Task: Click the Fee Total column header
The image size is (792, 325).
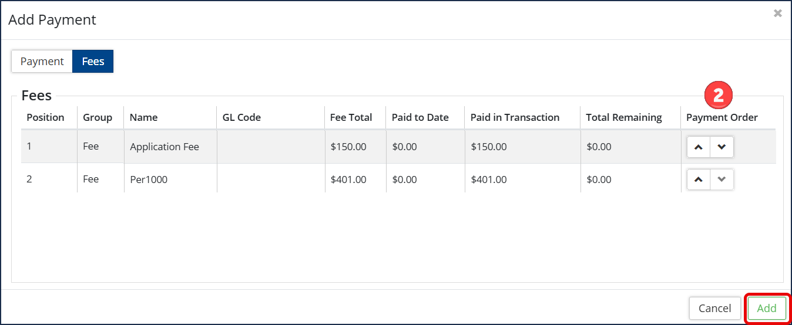Action: pyautogui.click(x=351, y=117)
